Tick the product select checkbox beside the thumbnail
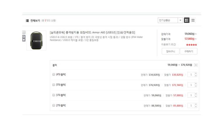This screenshot has width=212, height=117. [24, 32]
